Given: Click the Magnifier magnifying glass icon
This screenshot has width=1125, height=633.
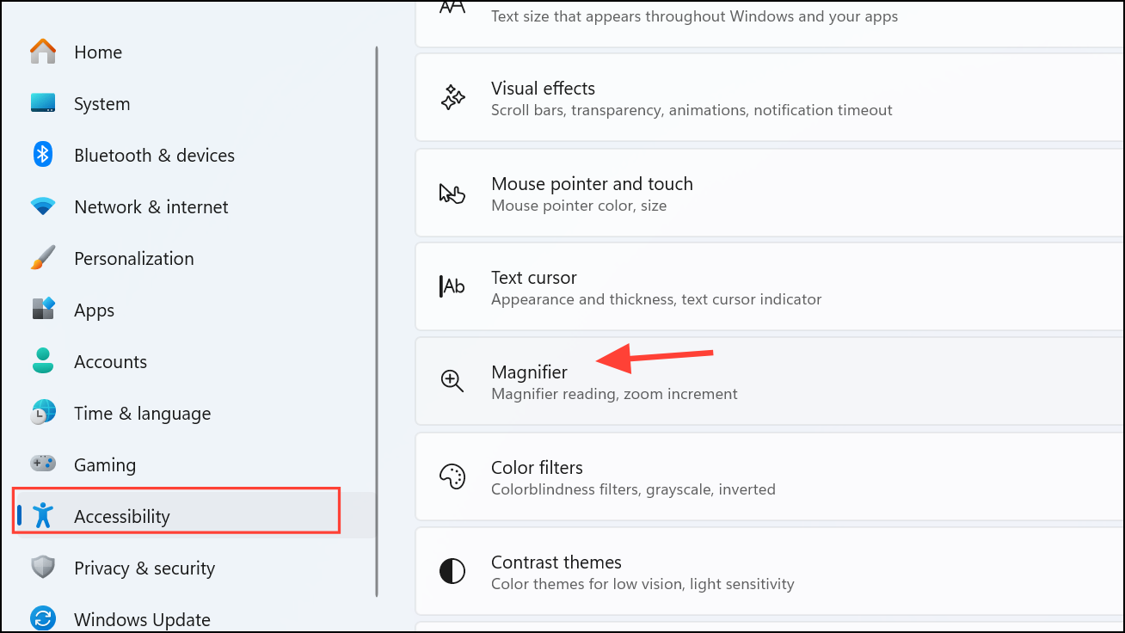Looking at the screenshot, I should (x=452, y=381).
